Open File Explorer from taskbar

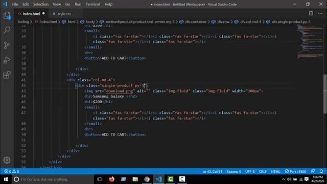click(x=135, y=179)
